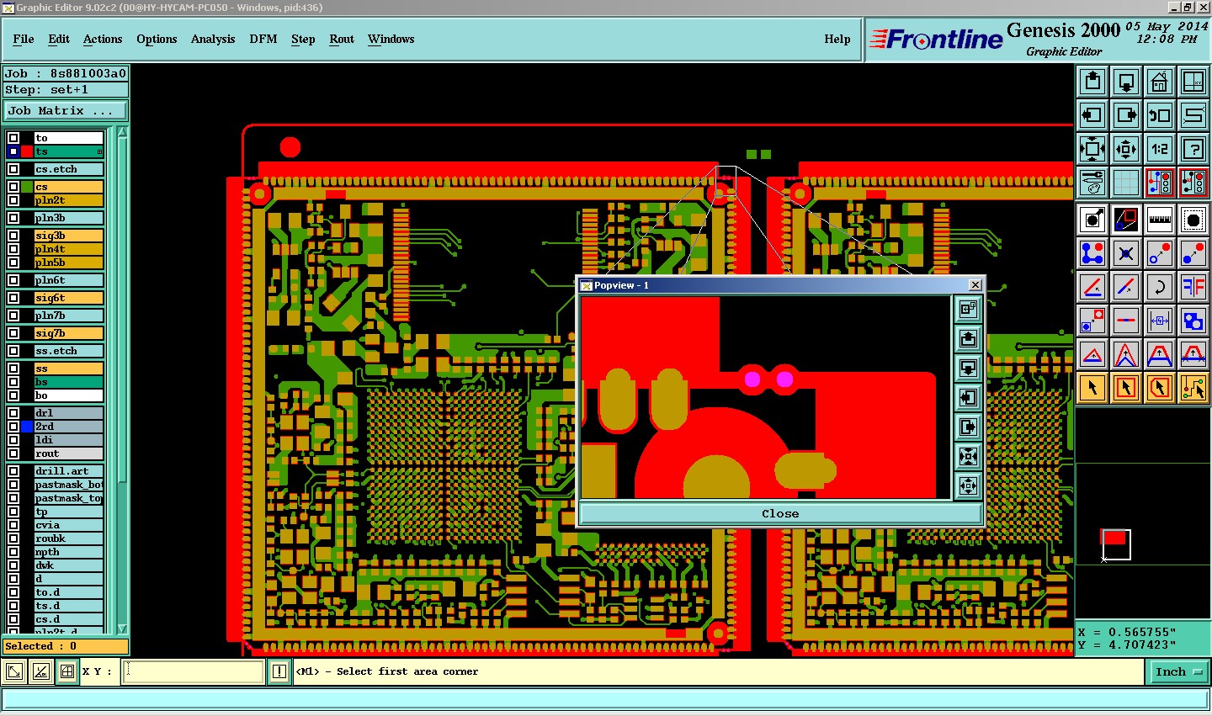The width and height of the screenshot is (1212, 716).
Task: Select the net-path arrow select tool
Action: pos(1193,388)
